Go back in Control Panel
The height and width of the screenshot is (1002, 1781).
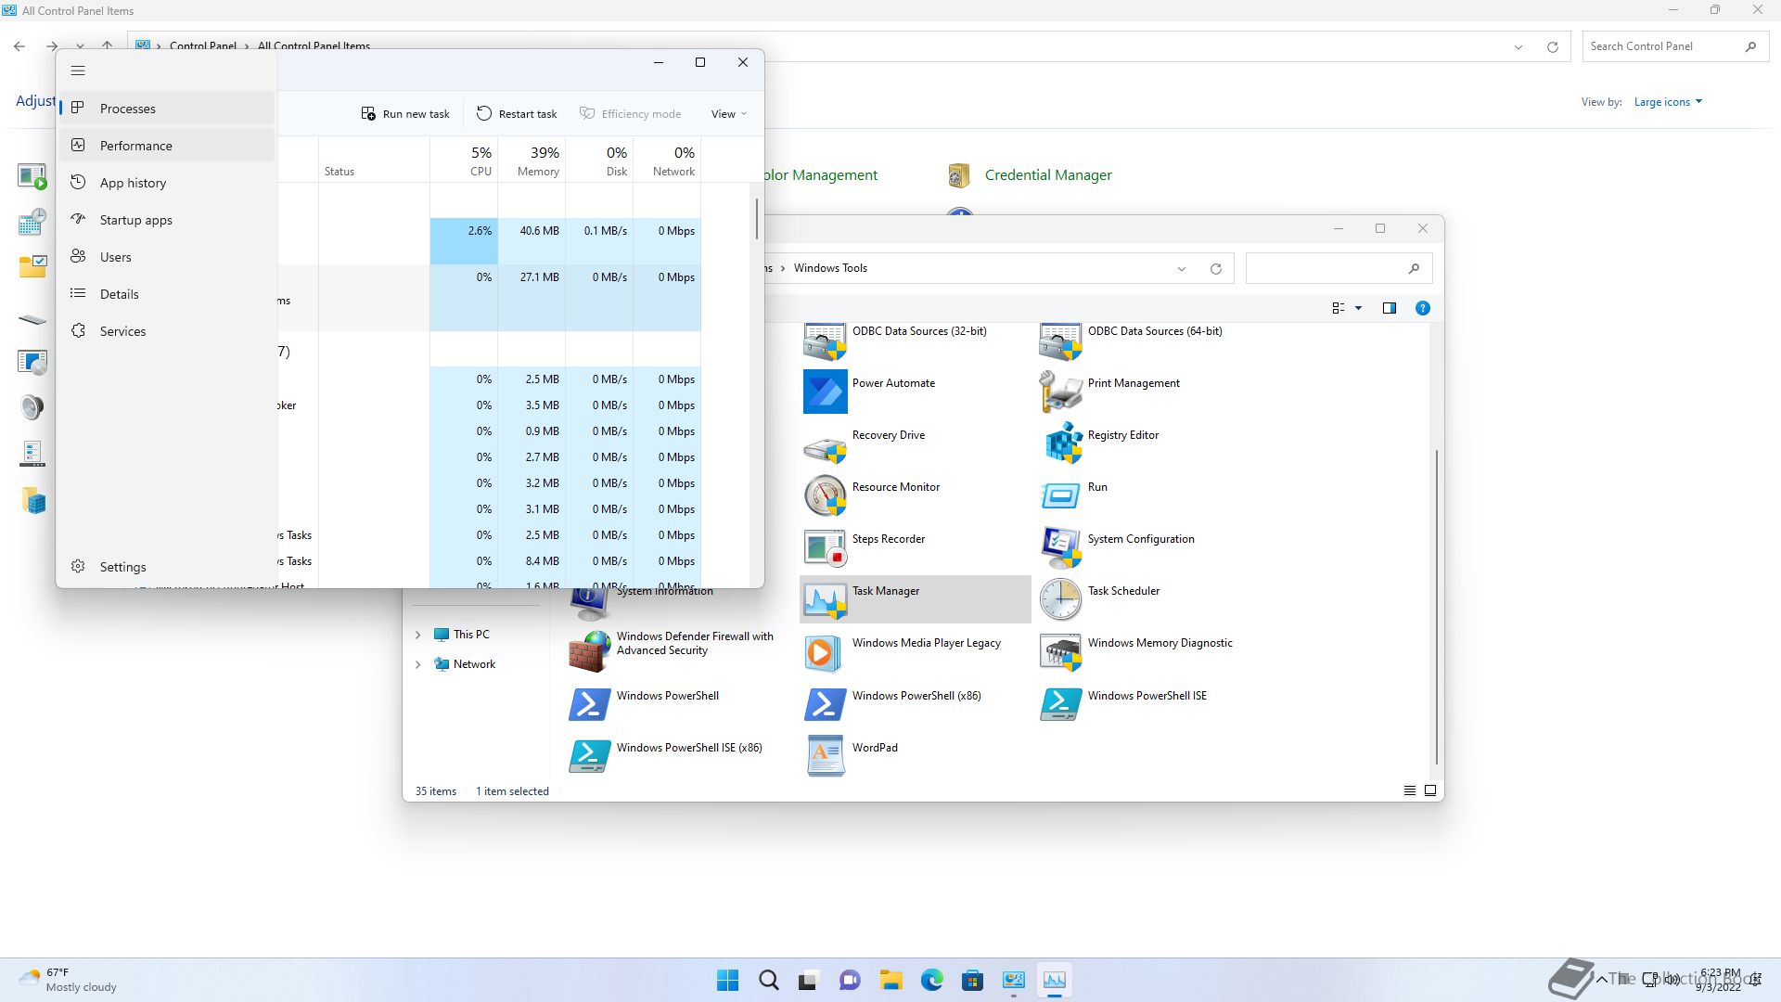point(19,46)
